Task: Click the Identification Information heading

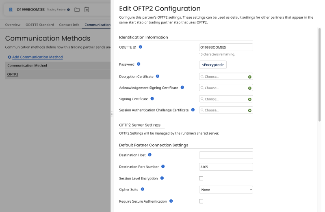Action: pyautogui.click(x=143, y=37)
